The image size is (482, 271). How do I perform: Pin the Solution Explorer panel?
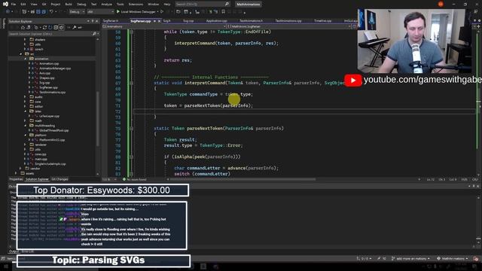(x=93, y=21)
